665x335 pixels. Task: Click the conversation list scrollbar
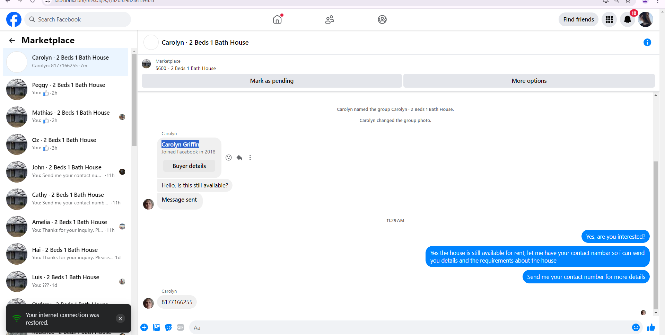tap(134, 100)
